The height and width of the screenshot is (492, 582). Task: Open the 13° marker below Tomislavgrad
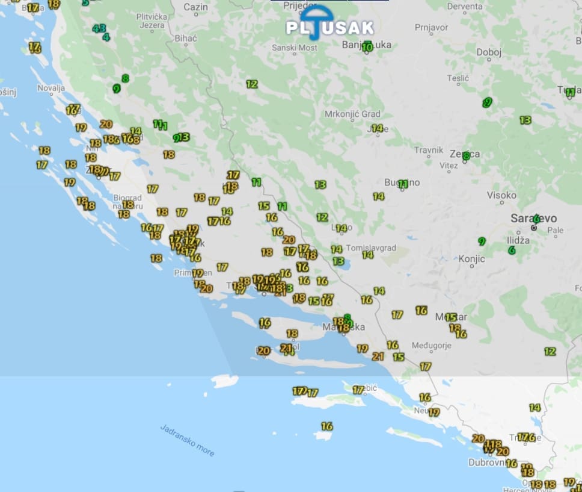338,261
